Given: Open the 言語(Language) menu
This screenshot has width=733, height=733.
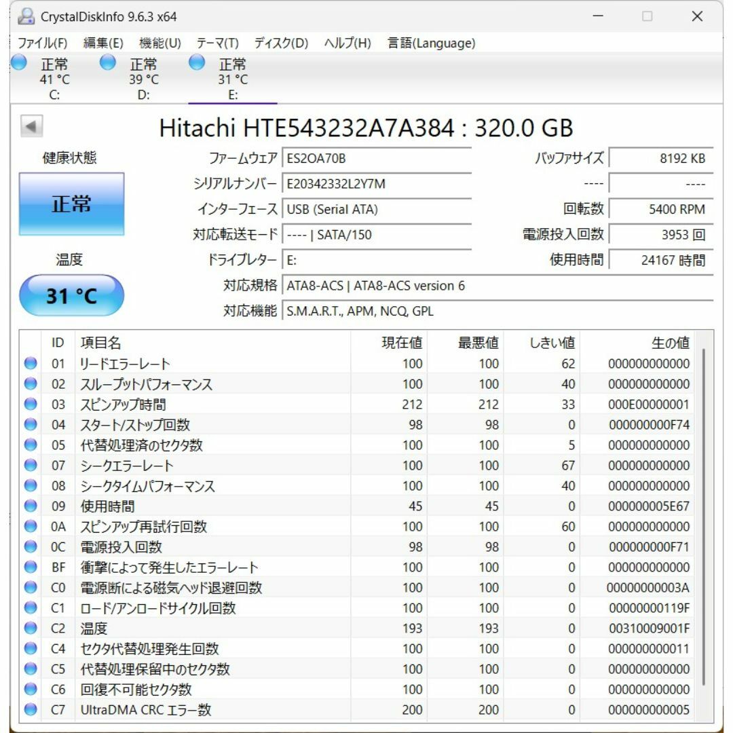Looking at the screenshot, I should (x=432, y=43).
